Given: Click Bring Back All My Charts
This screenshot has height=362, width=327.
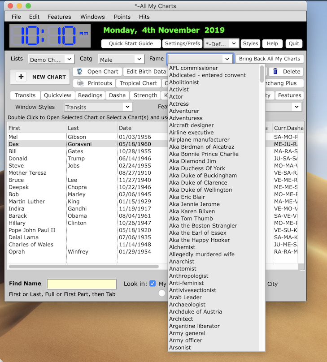Looking at the screenshot, I should click(x=270, y=59).
